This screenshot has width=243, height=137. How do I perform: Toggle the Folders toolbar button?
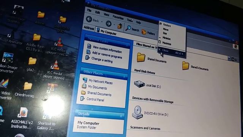[x=148, y=32]
